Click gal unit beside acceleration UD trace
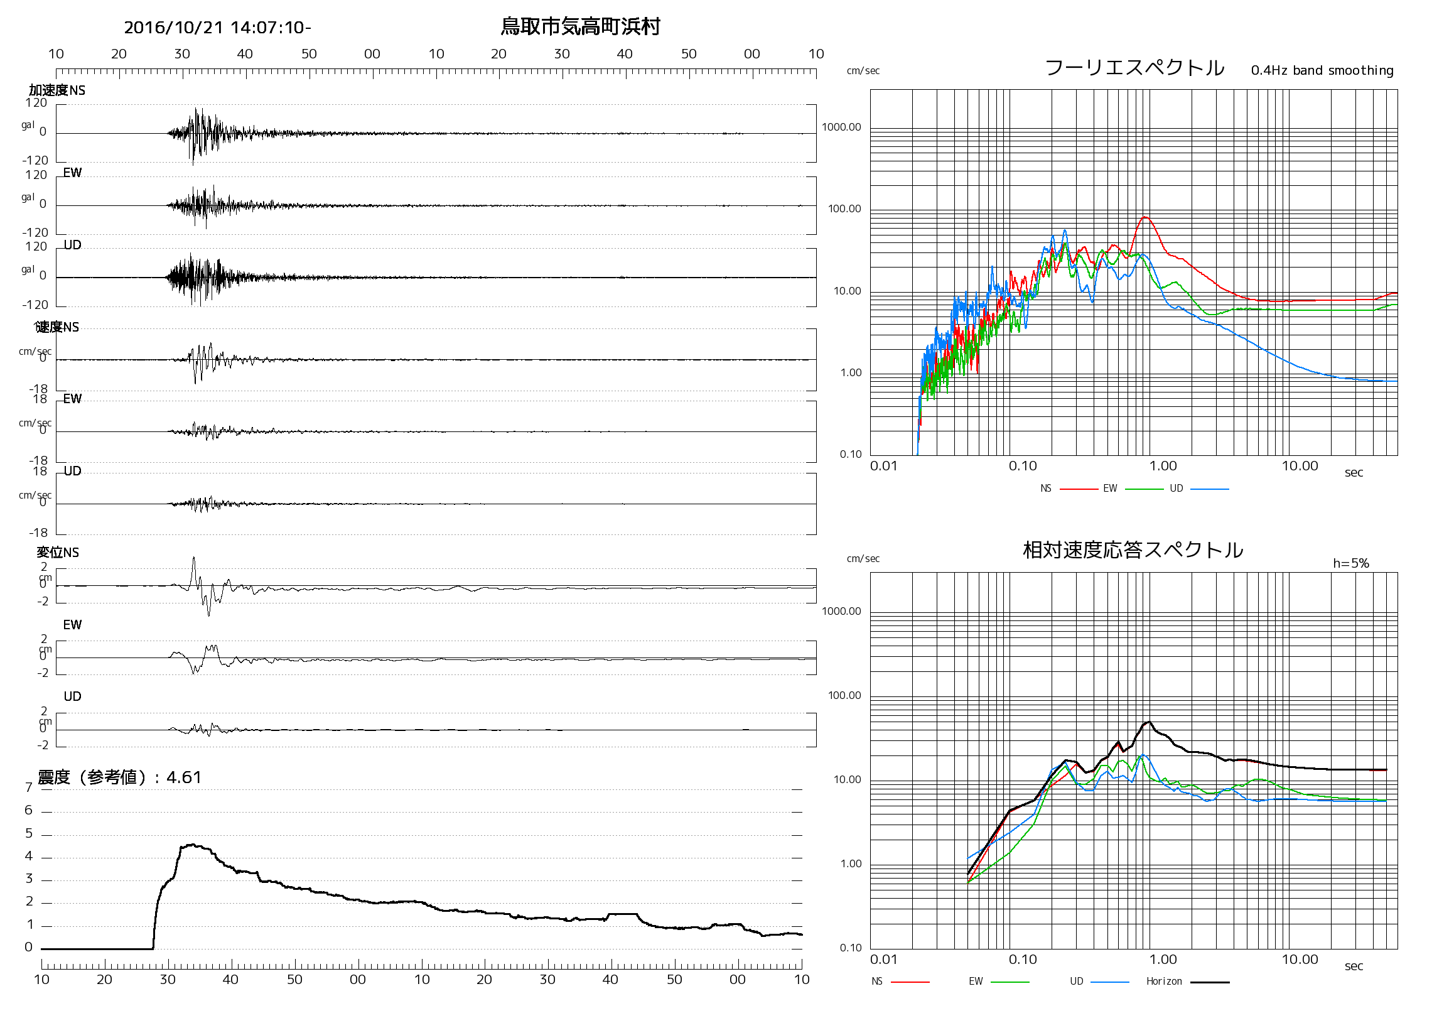The height and width of the screenshot is (1028, 1454). point(28,270)
